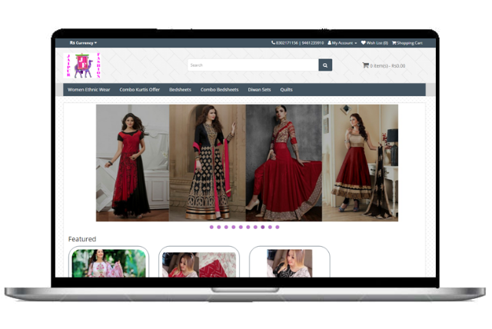Open Shopping Cart in the top bar
Viewport: 492px width, 329px height.
pos(407,43)
